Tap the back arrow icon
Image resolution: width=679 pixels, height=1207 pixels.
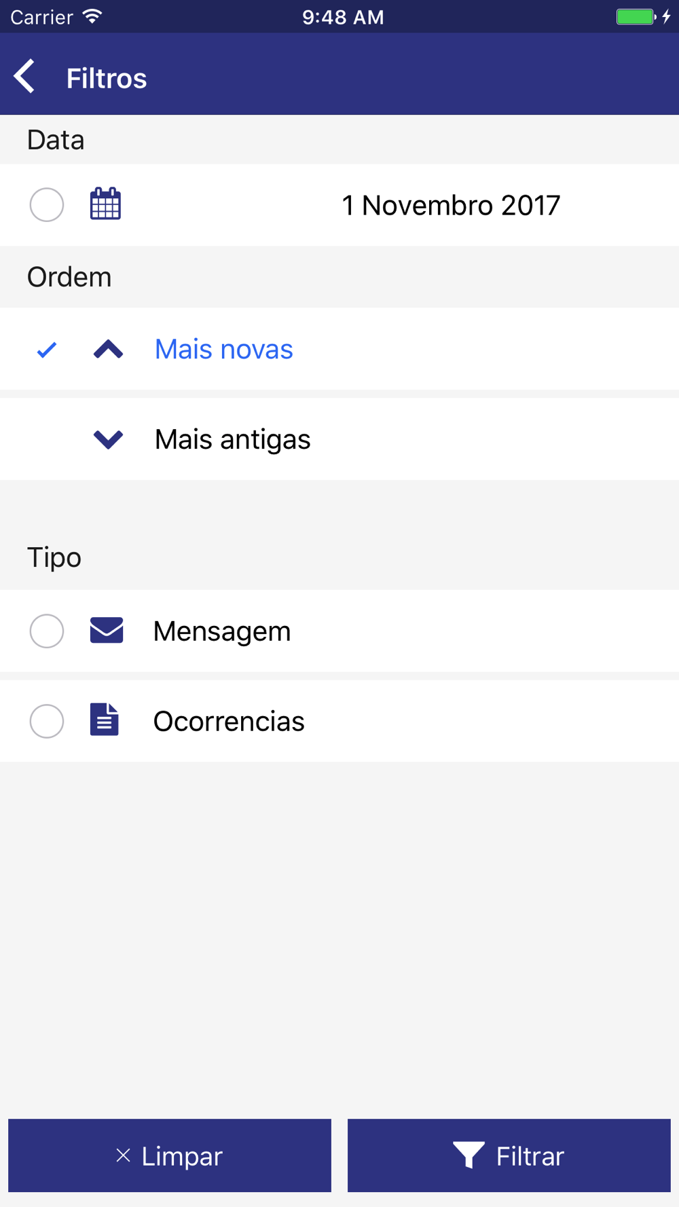point(25,76)
